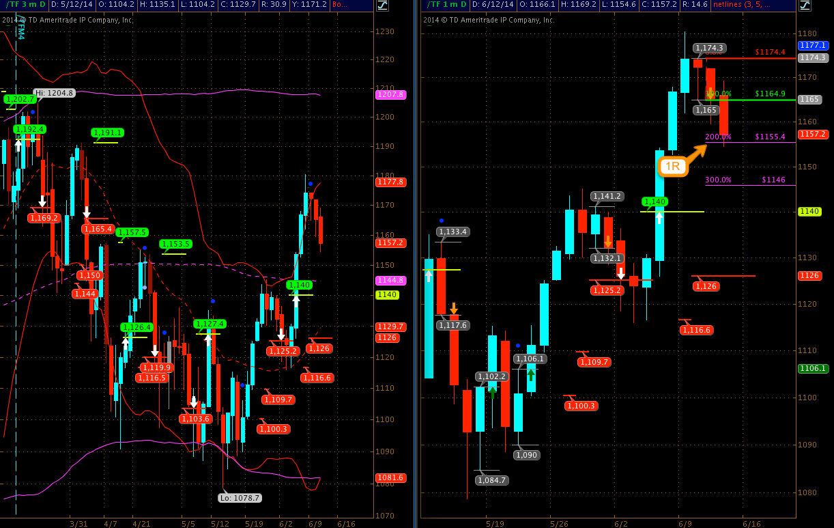
Task: Select the /TF 1 m D symbol label
Action: [x=446, y=5]
